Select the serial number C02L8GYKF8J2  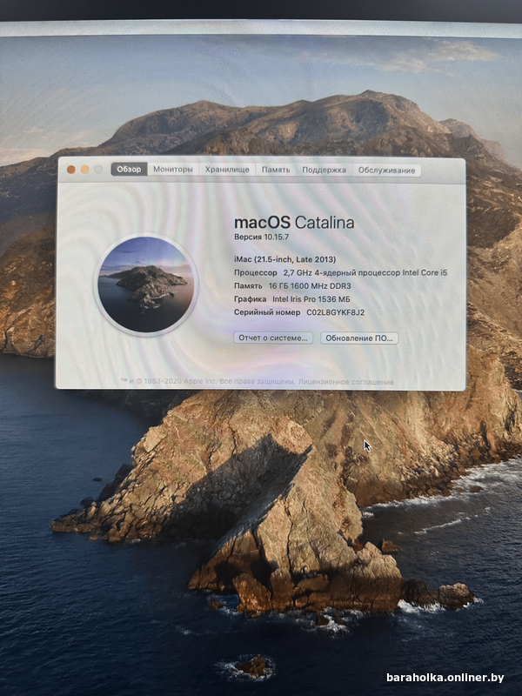point(336,312)
